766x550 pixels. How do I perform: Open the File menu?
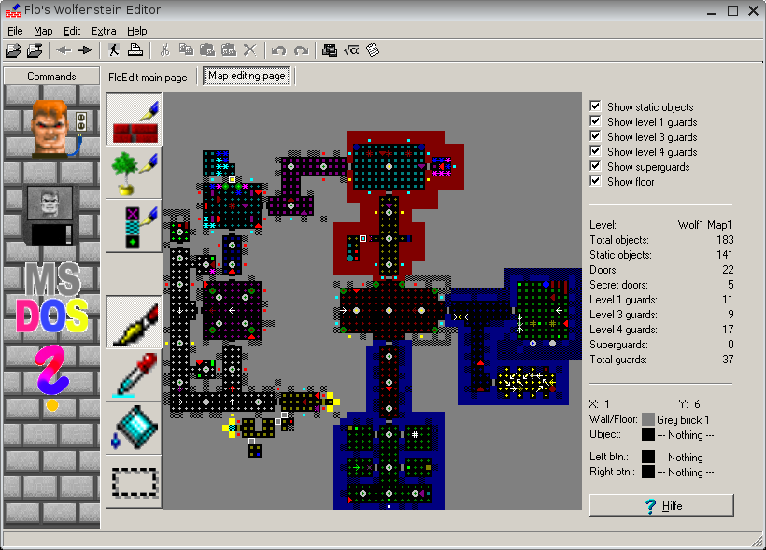[15, 31]
